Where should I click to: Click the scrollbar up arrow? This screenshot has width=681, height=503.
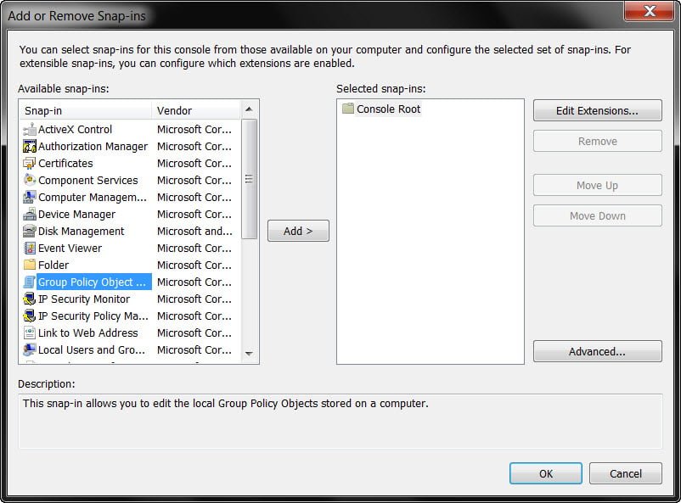[x=249, y=109]
